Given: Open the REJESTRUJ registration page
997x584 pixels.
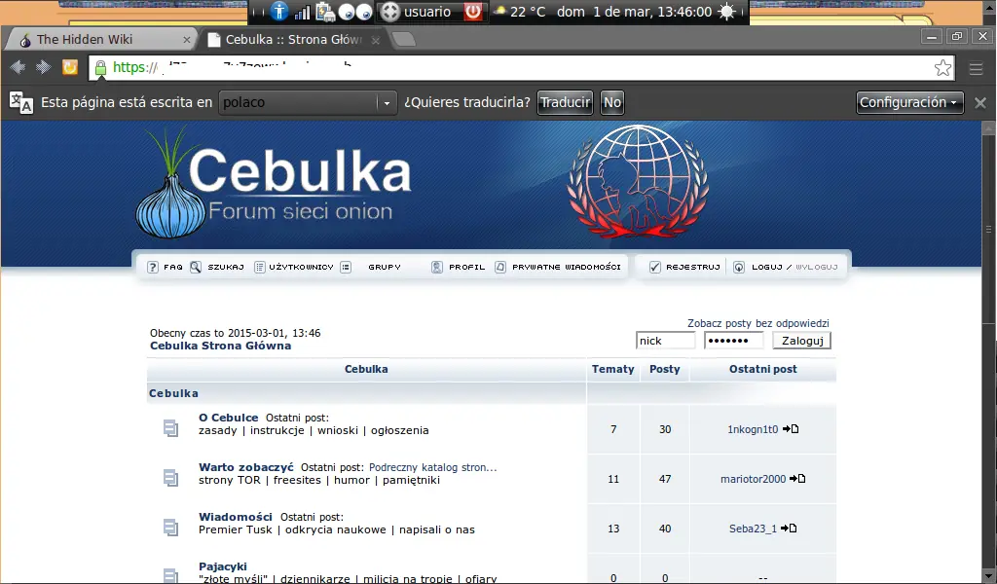Looking at the screenshot, I should pyautogui.click(x=693, y=267).
